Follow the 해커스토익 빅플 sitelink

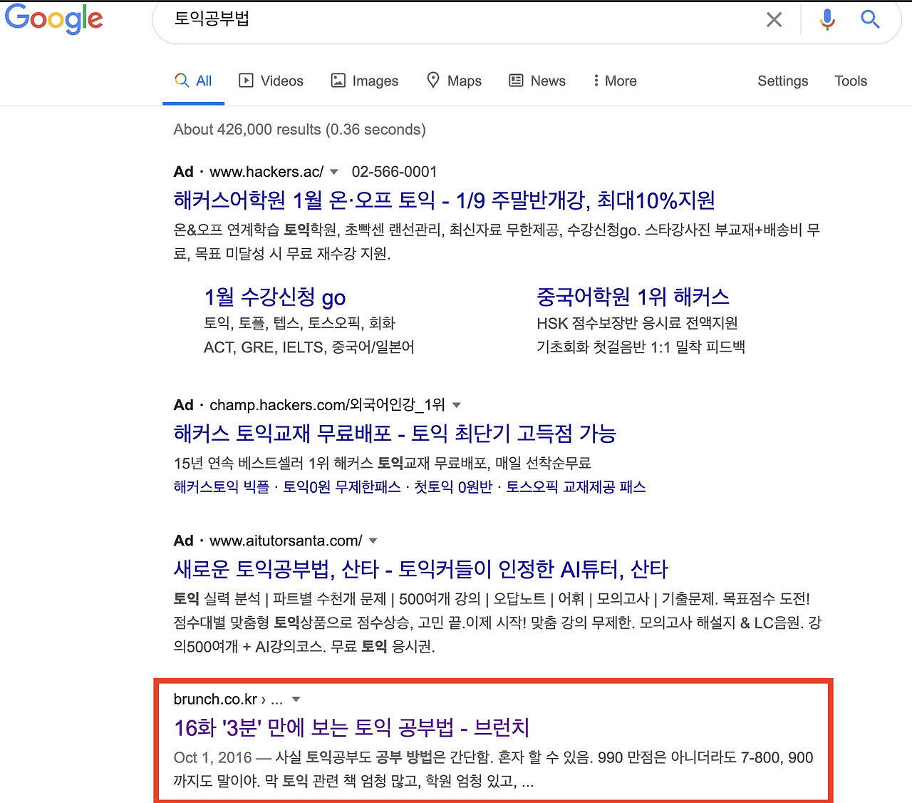[222, 487]
